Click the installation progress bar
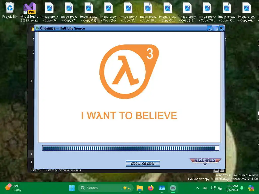This screenshot has width=259, height=194. click(131, 148)
